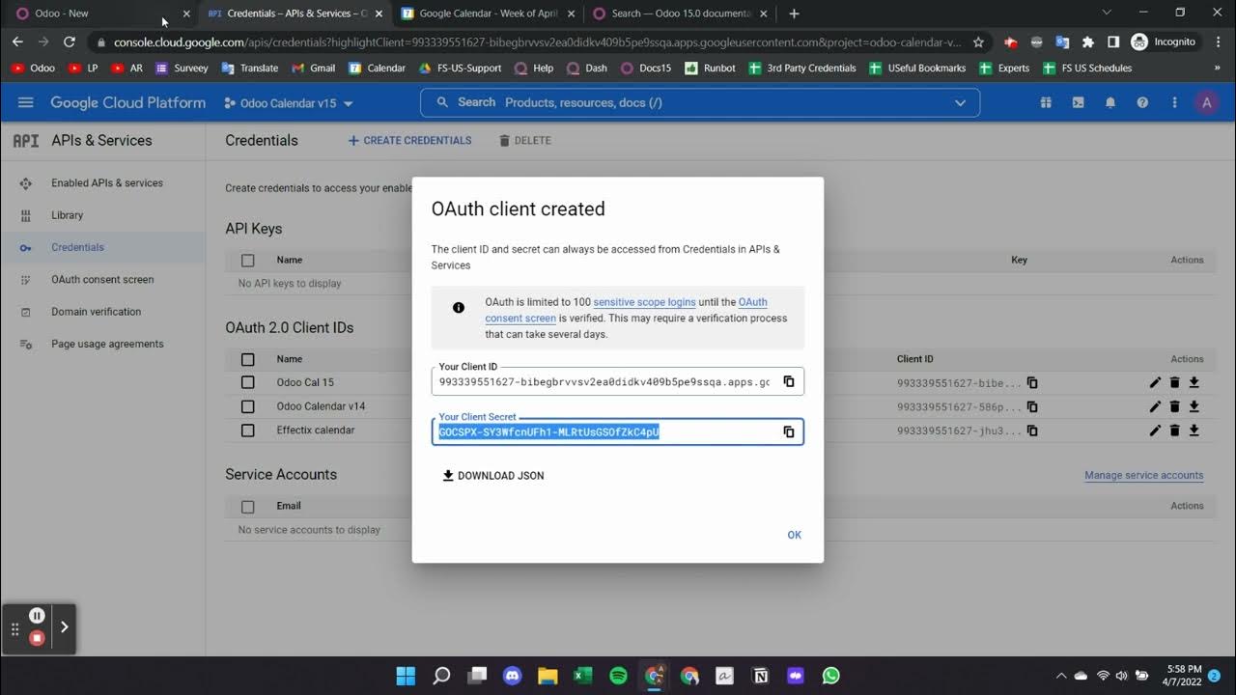
Task: Expand the recorder toolbar arrow
Action: [x=64, y=627]
